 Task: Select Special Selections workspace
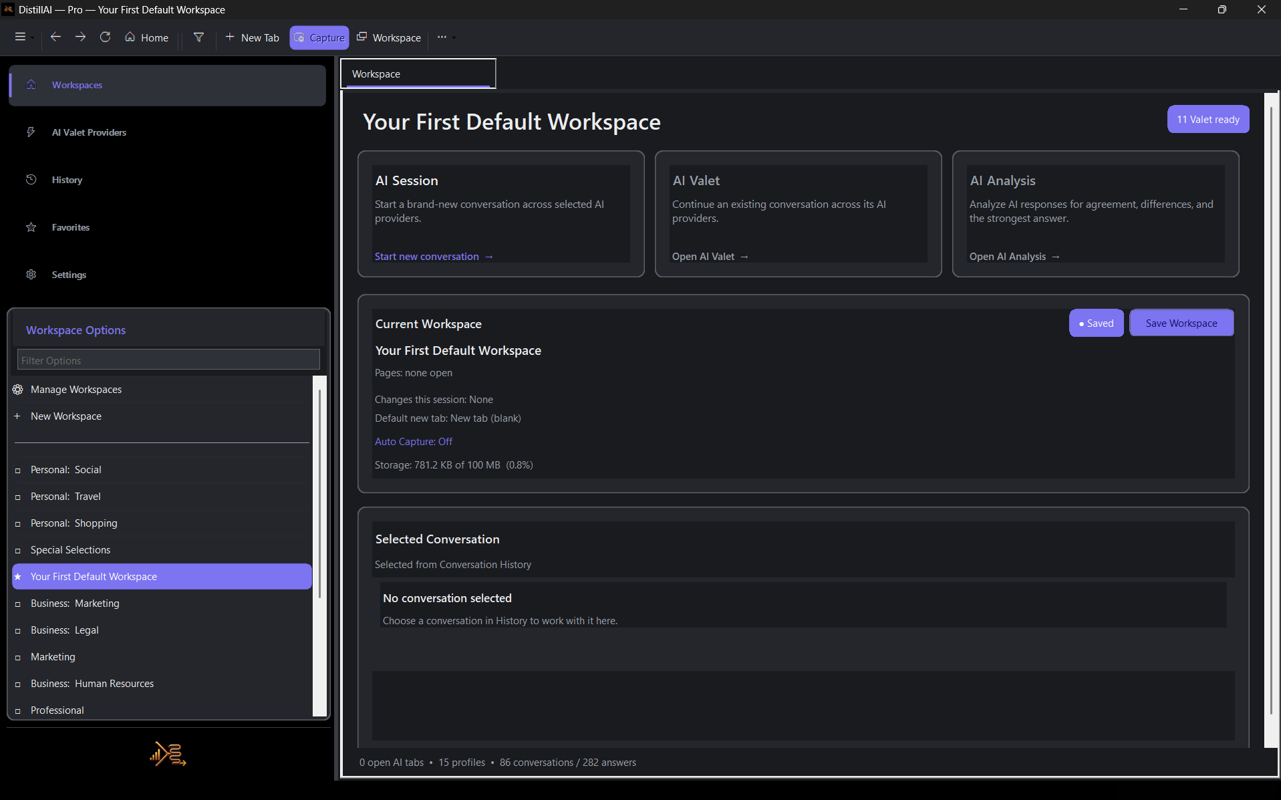(x=162, y=550)
